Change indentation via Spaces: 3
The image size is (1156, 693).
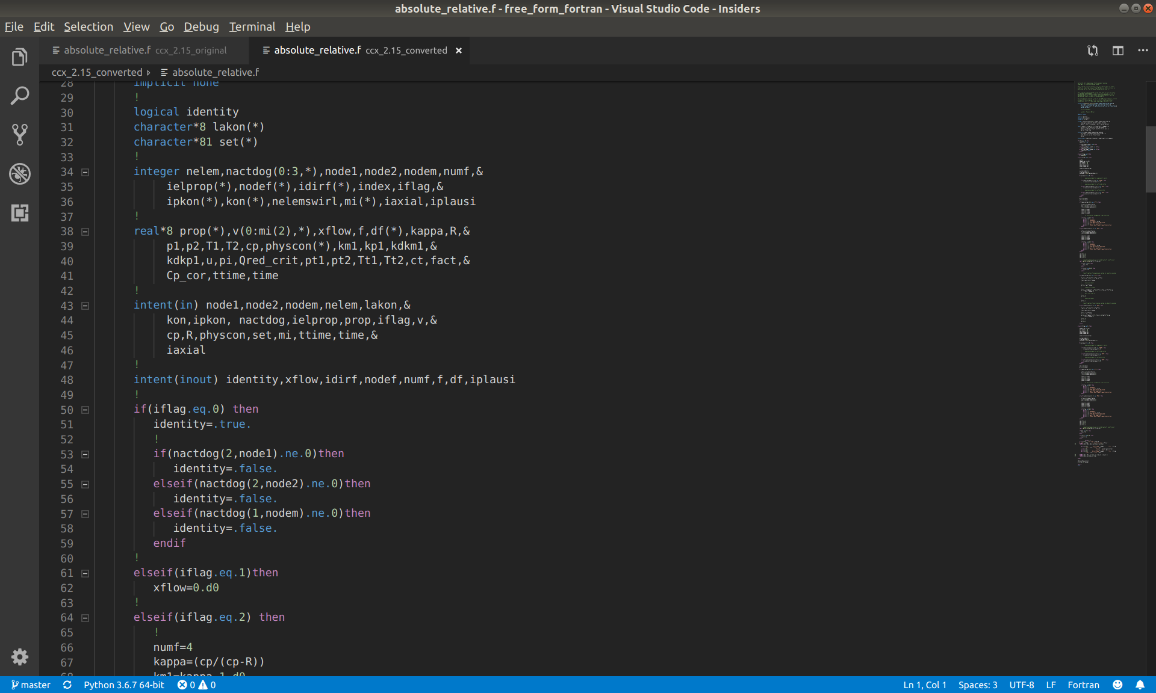click(x=978, y=685)
